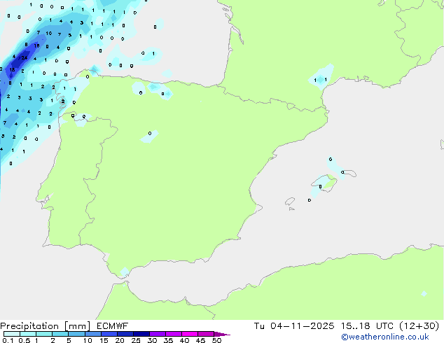Image resolution: width=444 pixels, height=343 pixels.
Task: Click the '24' precipitation value on map
Action: coord(25,57)
